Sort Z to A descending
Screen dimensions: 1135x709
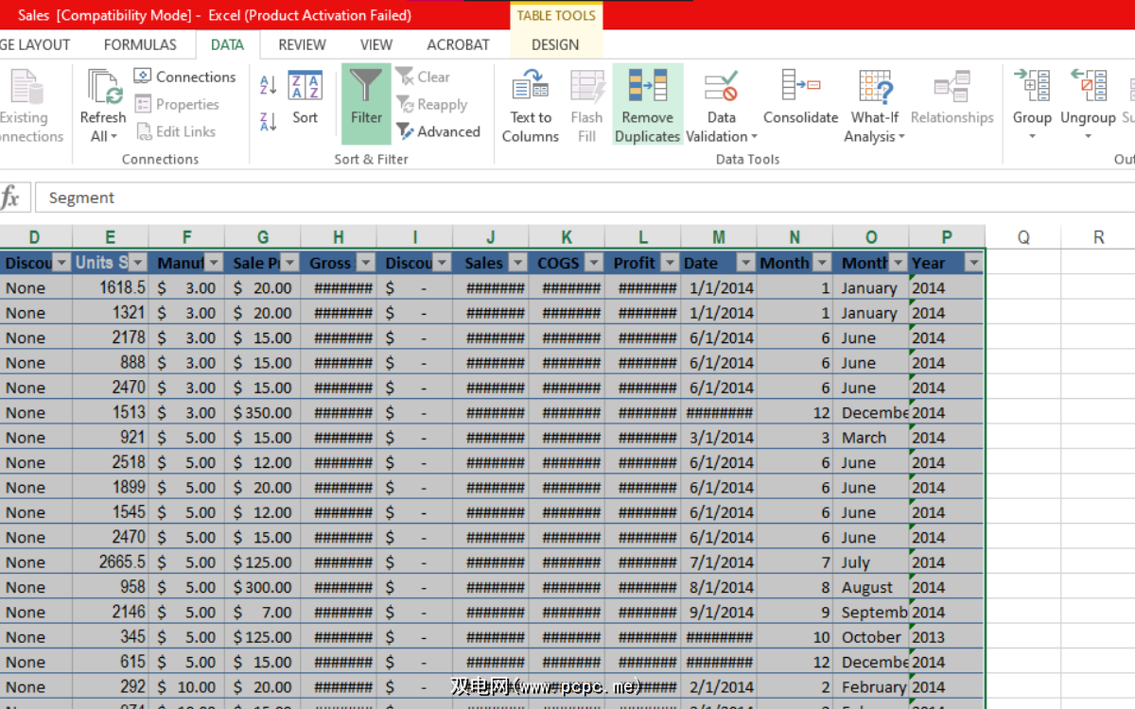tap(269, 121)
